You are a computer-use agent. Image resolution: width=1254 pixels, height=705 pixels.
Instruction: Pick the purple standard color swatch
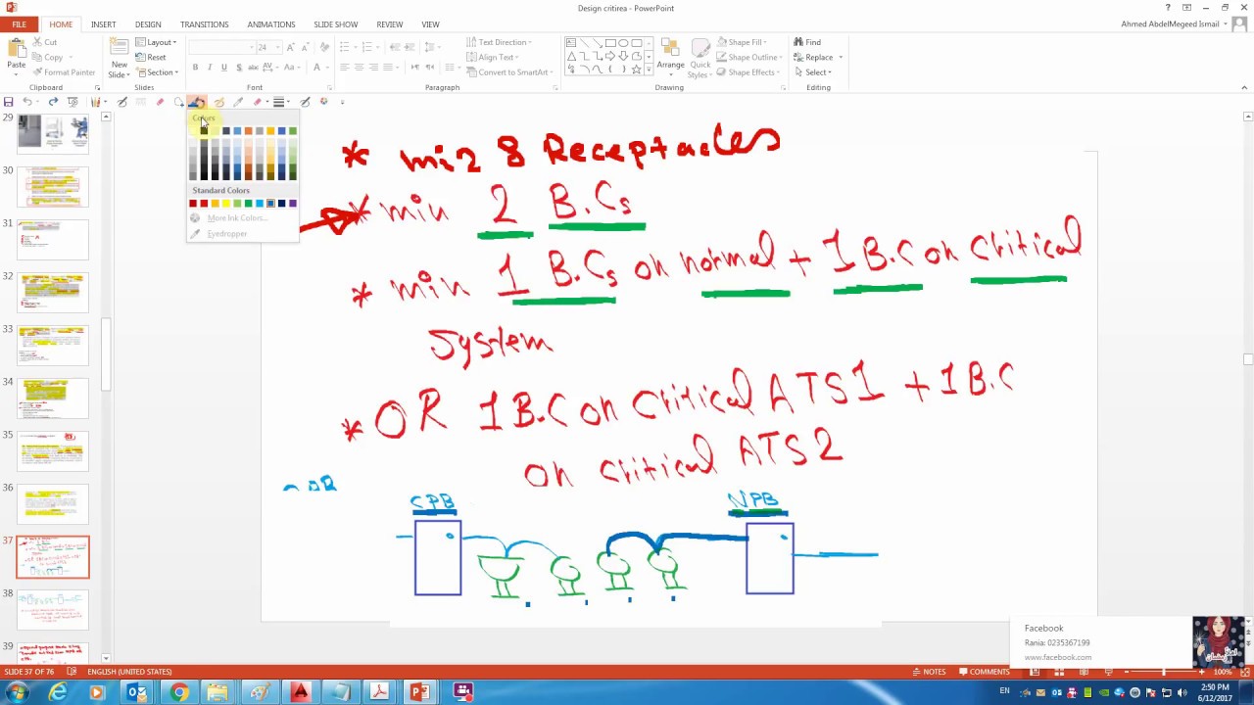coord(293,204)
